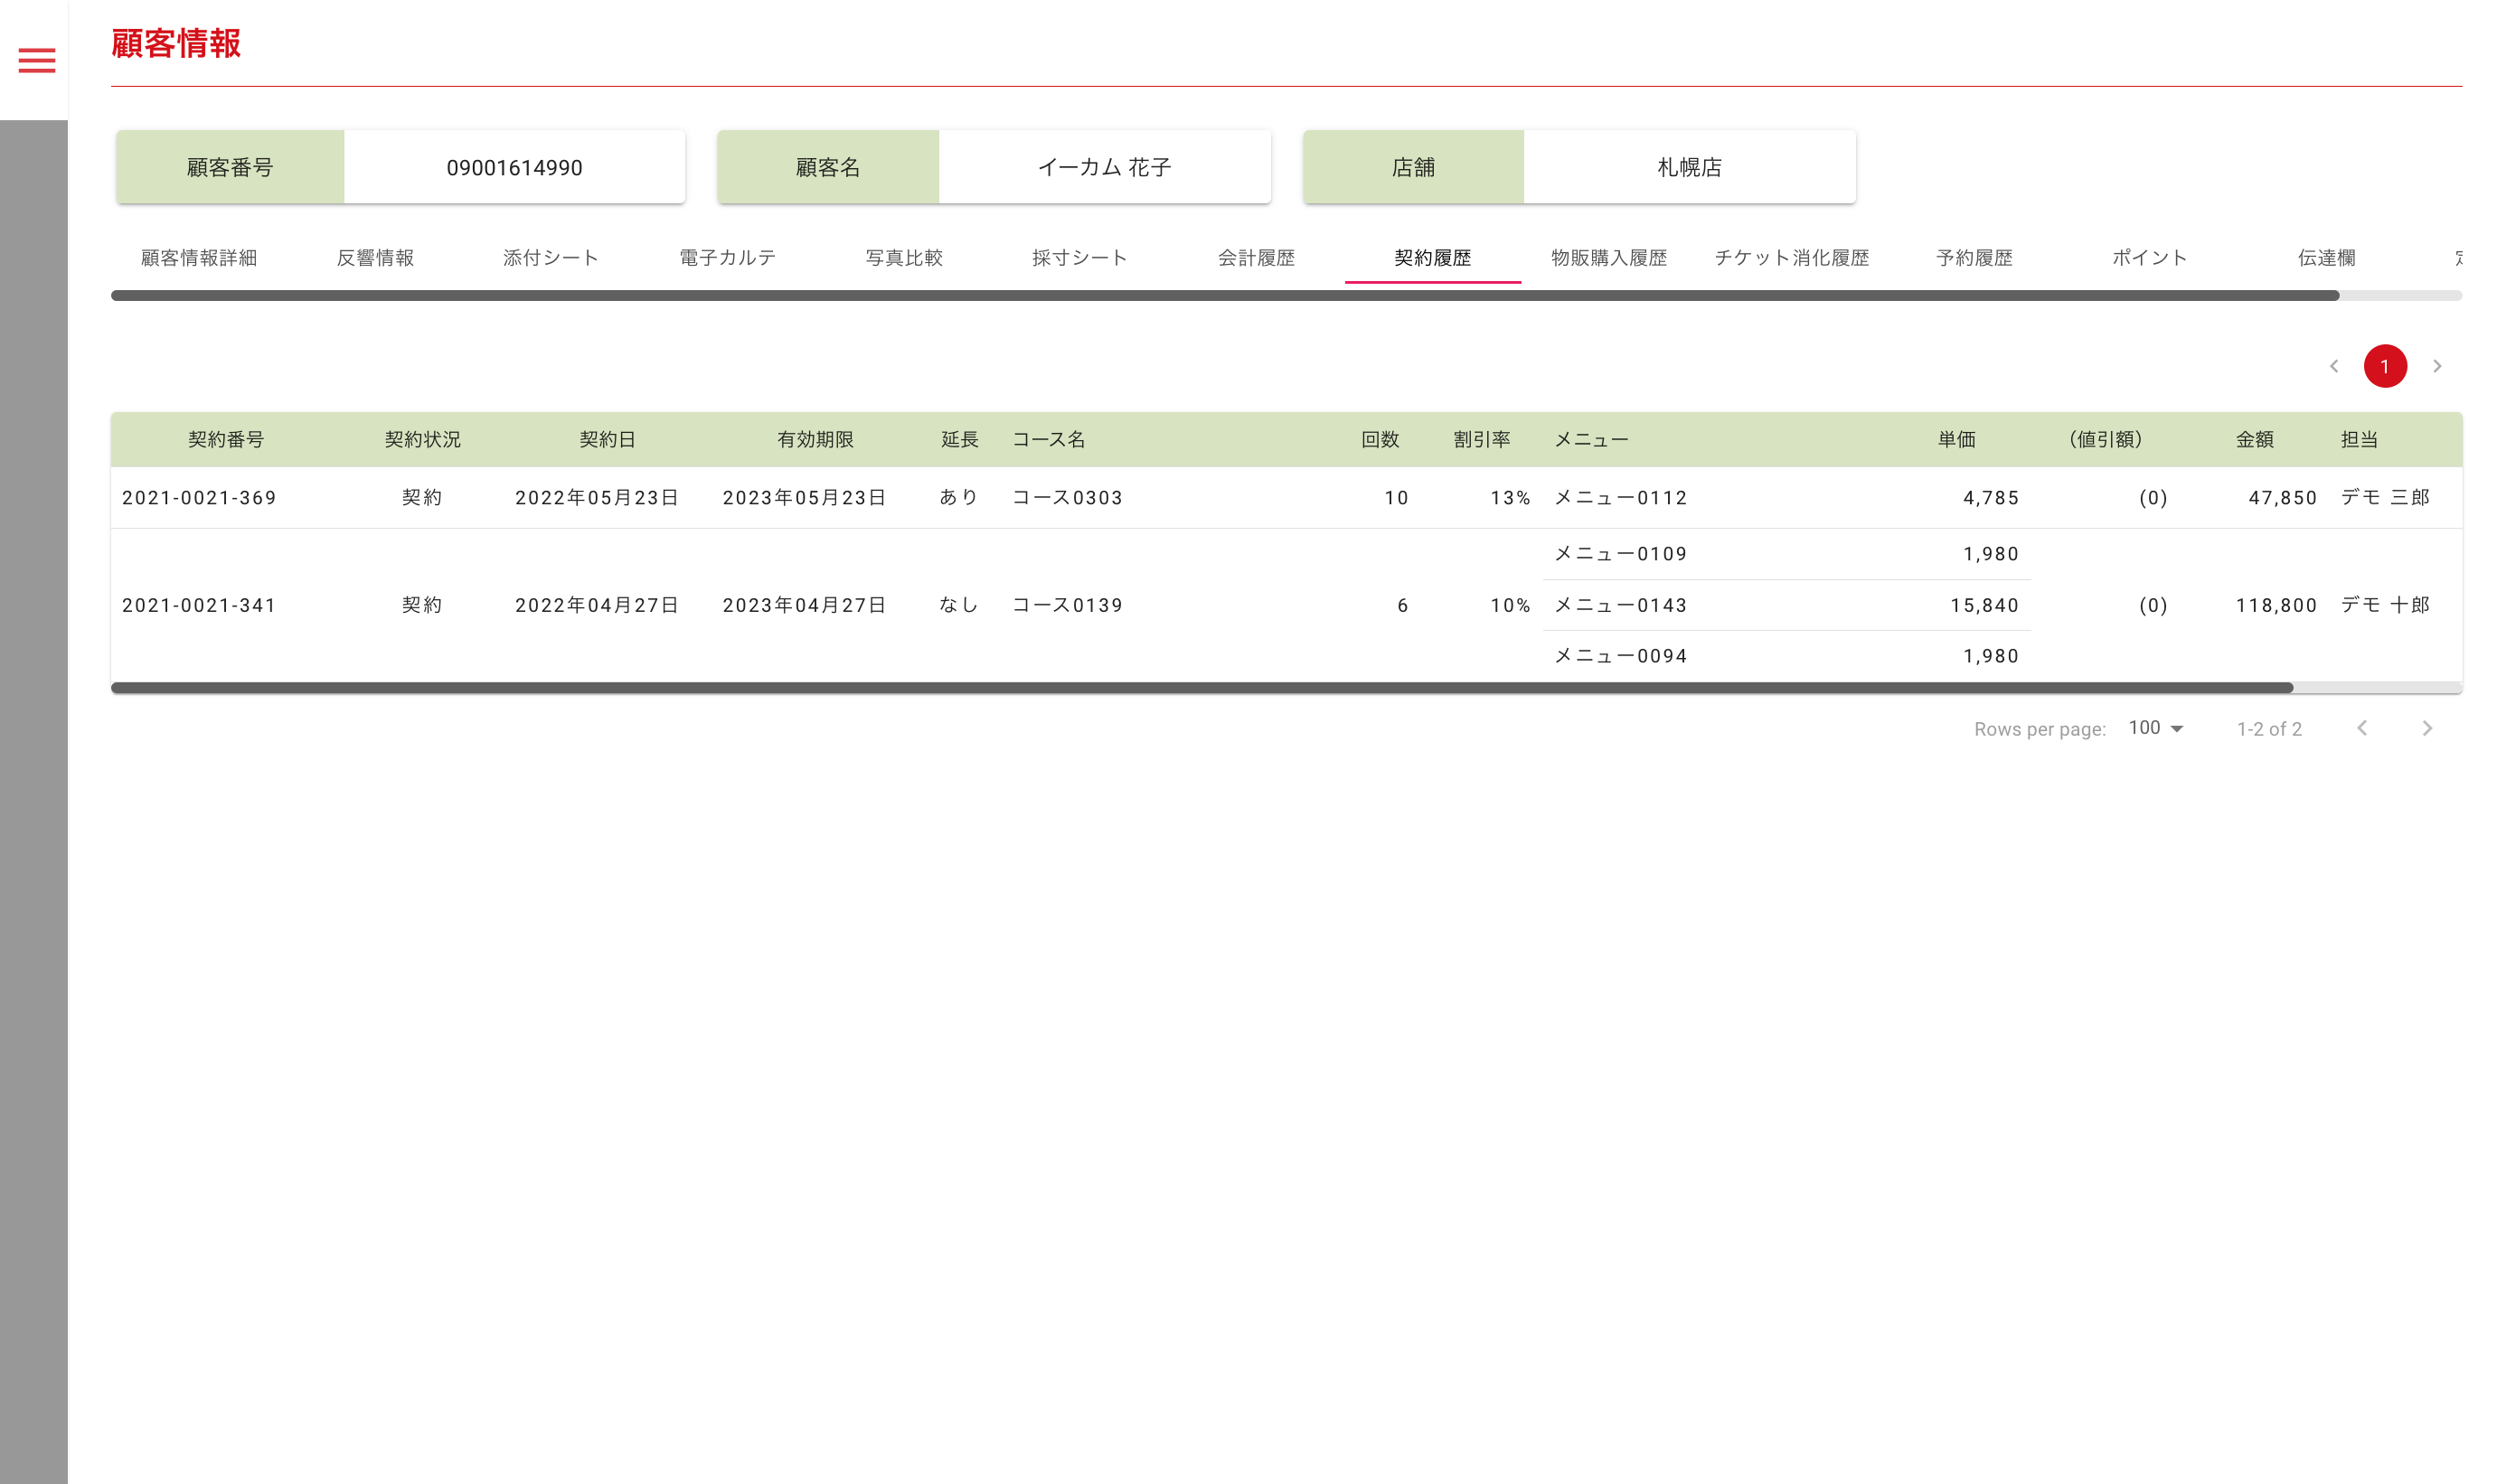Open 電子カルテ tab
The height and width of the screenshot is (1484, 2497).
[x=727, y=258]
